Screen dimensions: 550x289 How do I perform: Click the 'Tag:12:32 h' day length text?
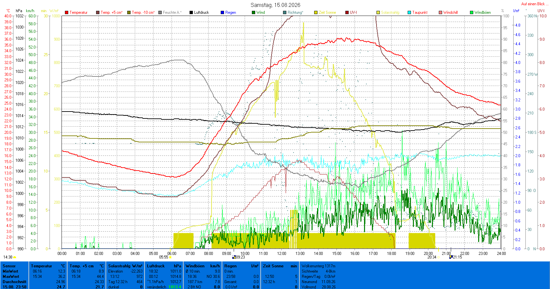[118, 282]
